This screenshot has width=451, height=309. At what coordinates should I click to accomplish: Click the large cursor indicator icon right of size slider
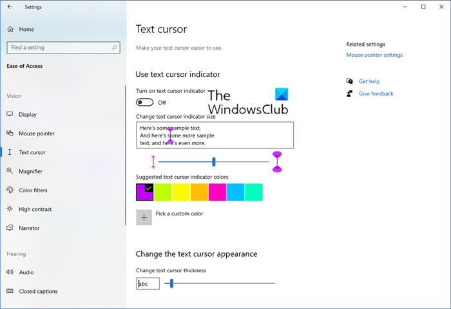277,161
